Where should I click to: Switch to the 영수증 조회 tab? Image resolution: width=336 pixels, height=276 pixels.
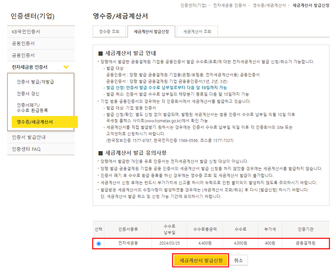pyautogui.click(x=109, y=32)
